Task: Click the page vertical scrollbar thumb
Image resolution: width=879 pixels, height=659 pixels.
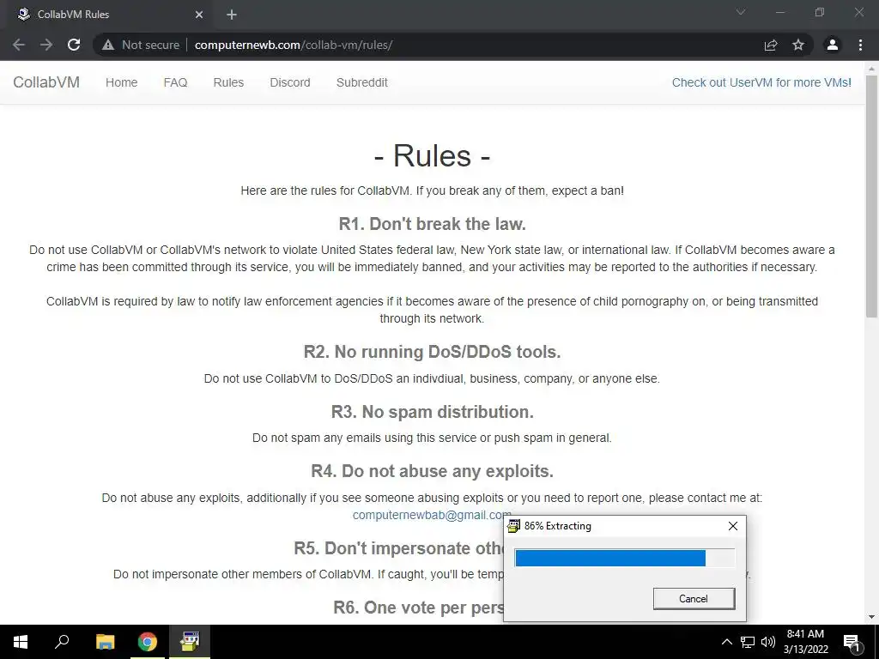Action: tap(871, 196)
